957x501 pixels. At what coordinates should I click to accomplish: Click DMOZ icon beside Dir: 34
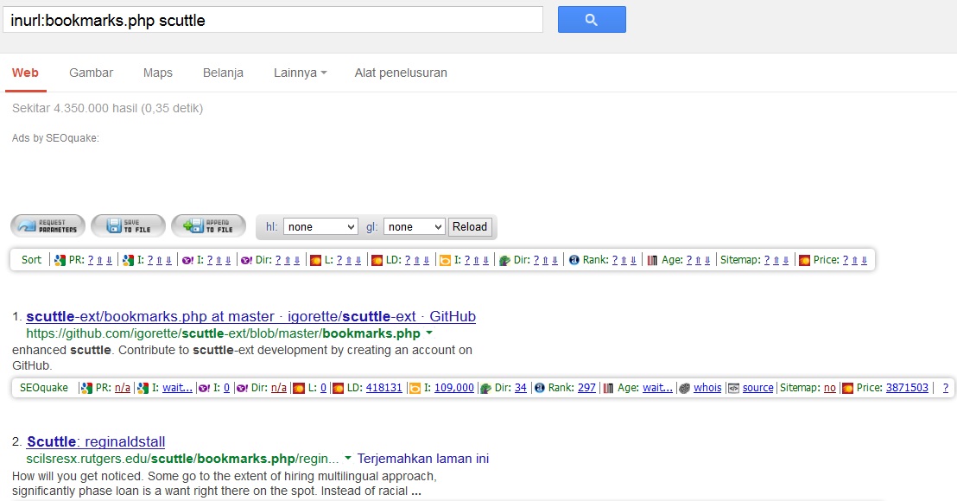coord(485,388)
